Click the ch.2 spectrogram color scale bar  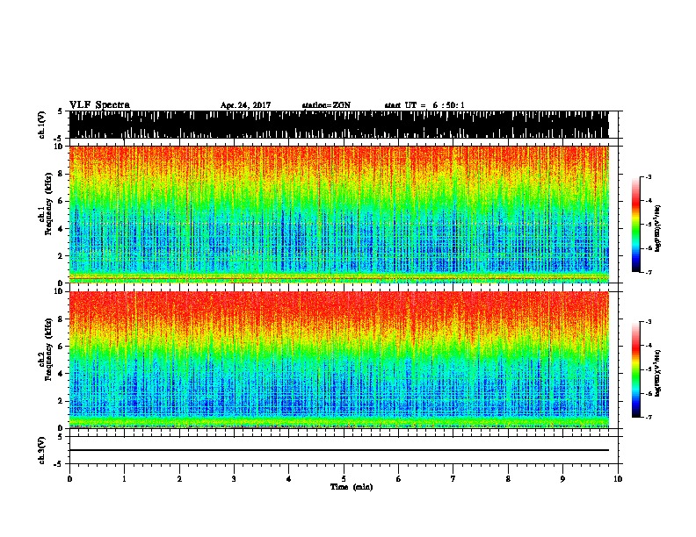click(635, 369)
